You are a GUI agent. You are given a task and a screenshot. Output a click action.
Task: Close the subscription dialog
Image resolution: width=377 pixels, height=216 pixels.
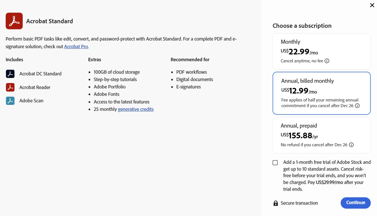(372, 5)
